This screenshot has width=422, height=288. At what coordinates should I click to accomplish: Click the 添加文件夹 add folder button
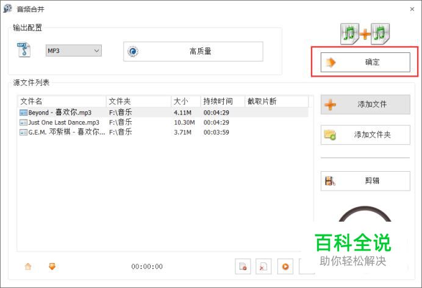365,135
